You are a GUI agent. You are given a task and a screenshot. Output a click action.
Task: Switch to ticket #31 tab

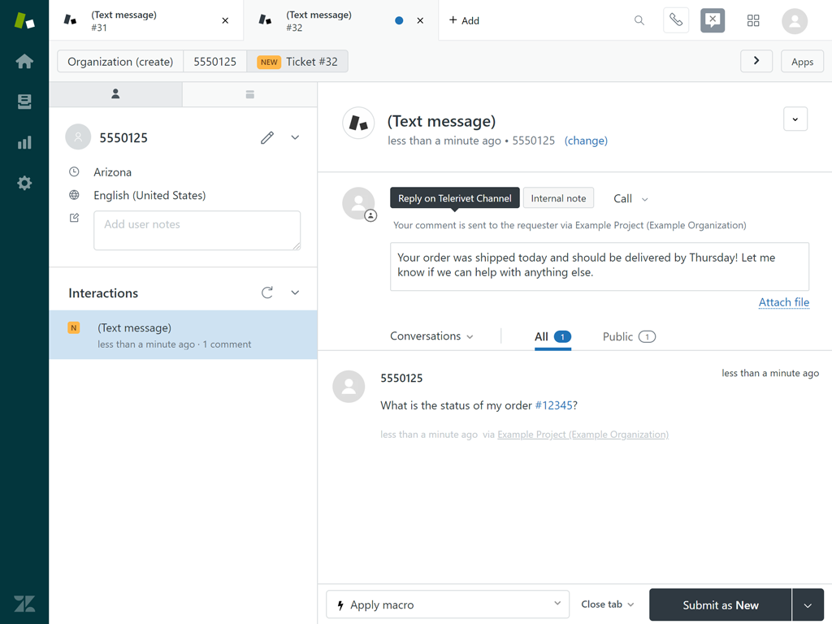pyautogui.click(x=146, y=20)
